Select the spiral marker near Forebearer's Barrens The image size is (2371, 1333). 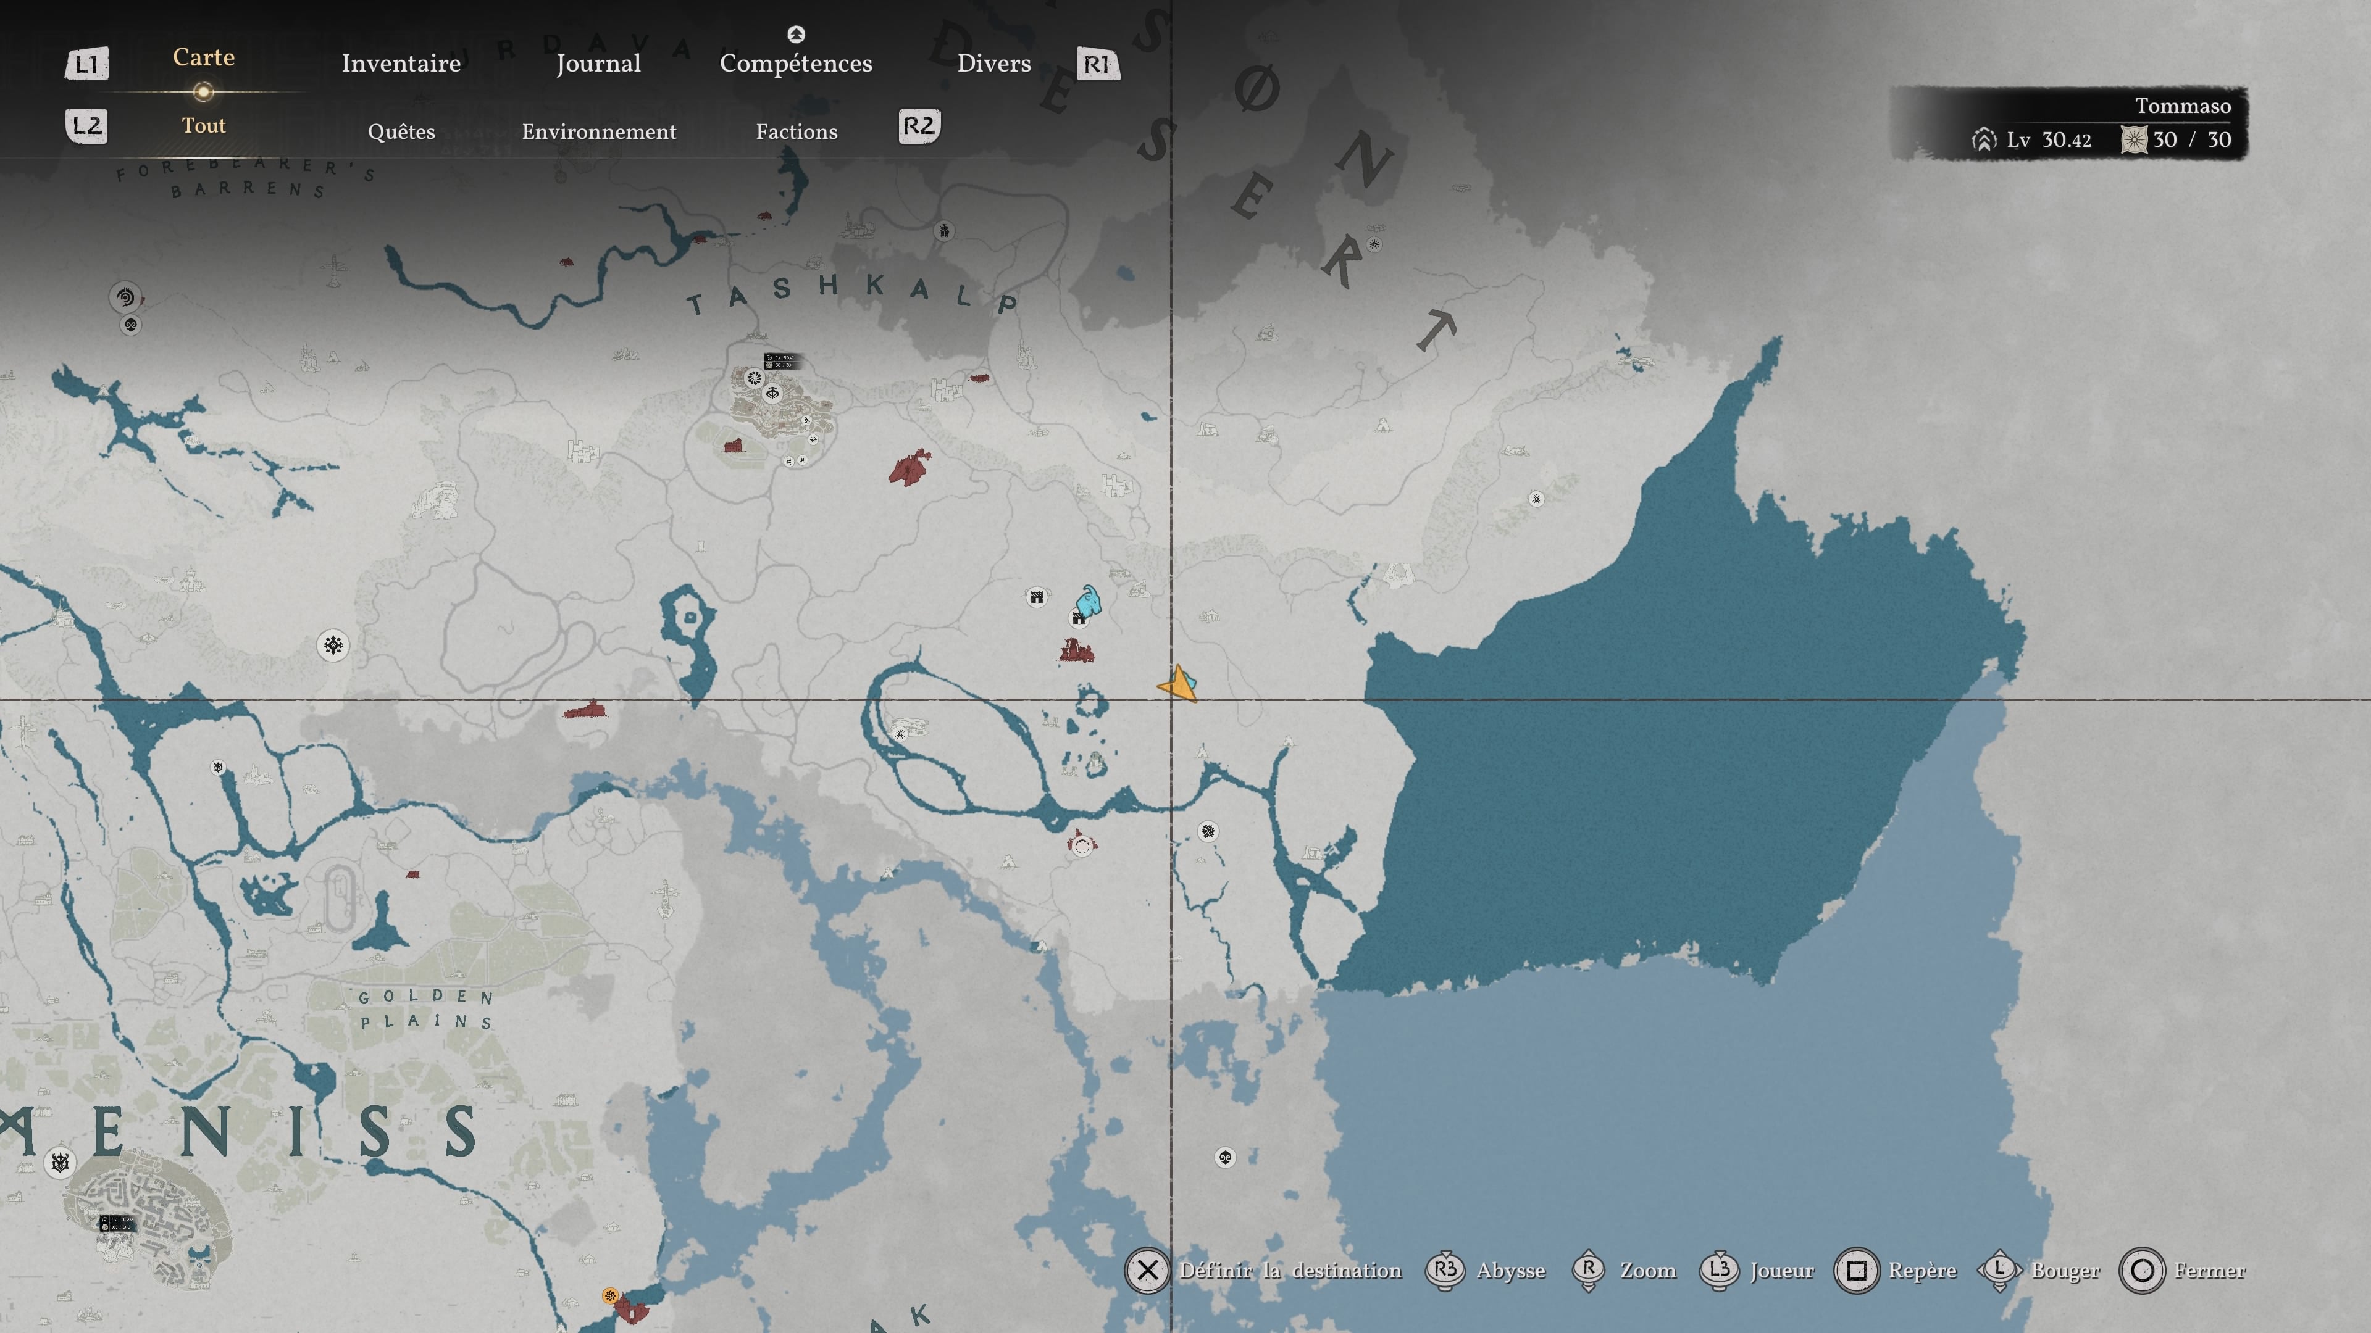[x=125, y=297]
